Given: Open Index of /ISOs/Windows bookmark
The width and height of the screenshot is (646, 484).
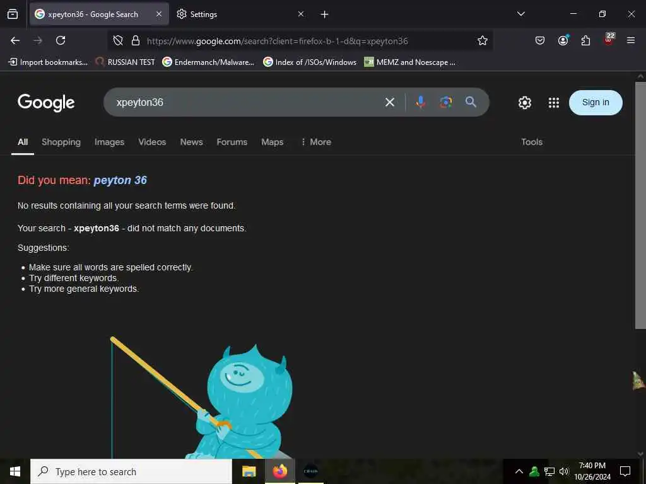Looking at the screenshot, I should [310, 62].
